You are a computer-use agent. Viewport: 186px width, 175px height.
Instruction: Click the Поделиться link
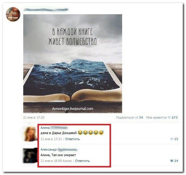[x=125, y=118]
